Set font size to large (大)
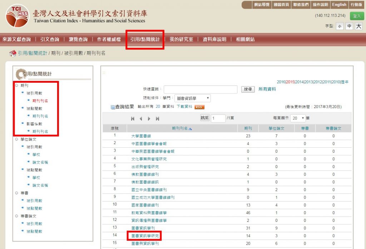 [x=359, y=26]
